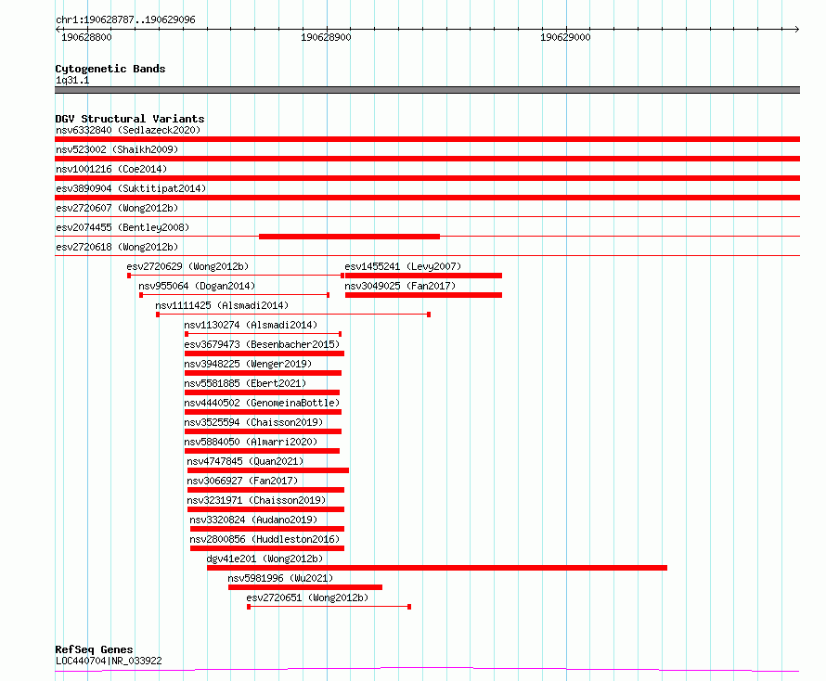Click nsv3948225 (Wenger2019) label
This screenshot has width=826, height=681.
(248, 364)
